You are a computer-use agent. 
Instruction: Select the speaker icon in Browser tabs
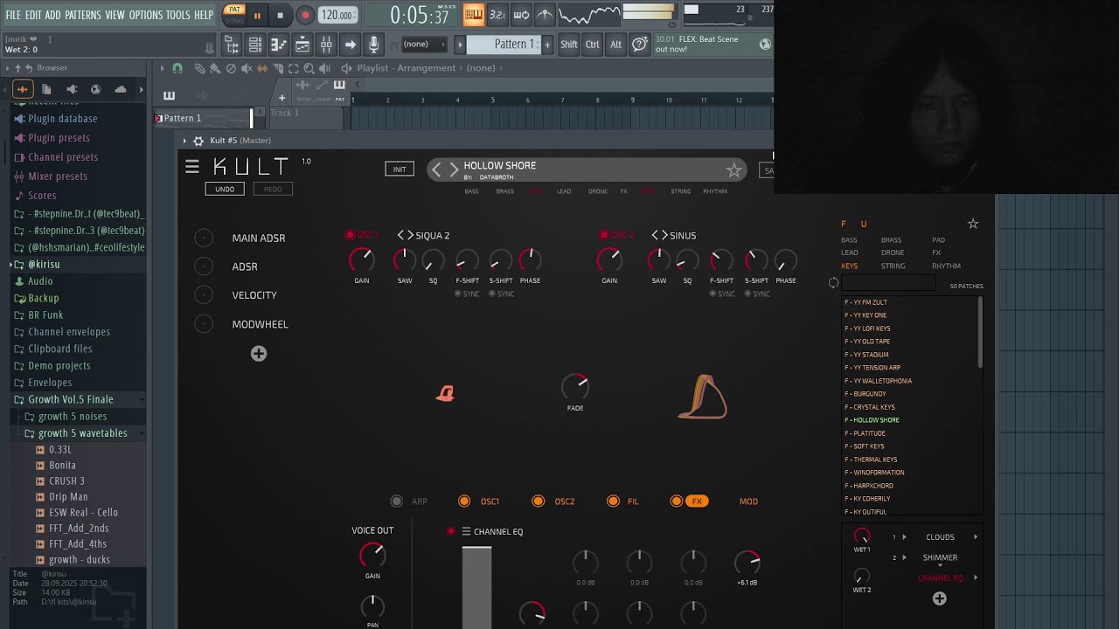pos(72,89)
